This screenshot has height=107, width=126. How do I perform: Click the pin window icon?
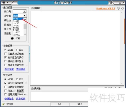(x=111, y=3)
